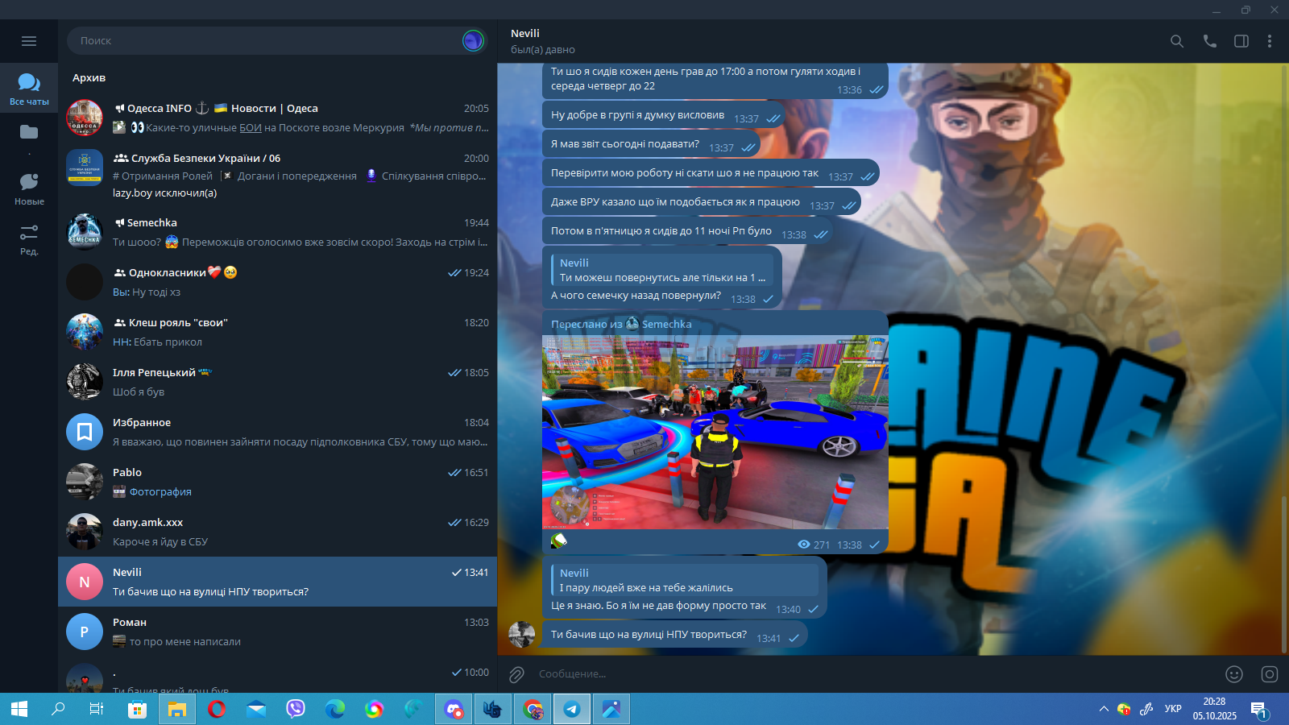Click the message "Даже ВРУ казало що їм подобається"
This screenshot has width=1289, height=725.
[702, 202]
